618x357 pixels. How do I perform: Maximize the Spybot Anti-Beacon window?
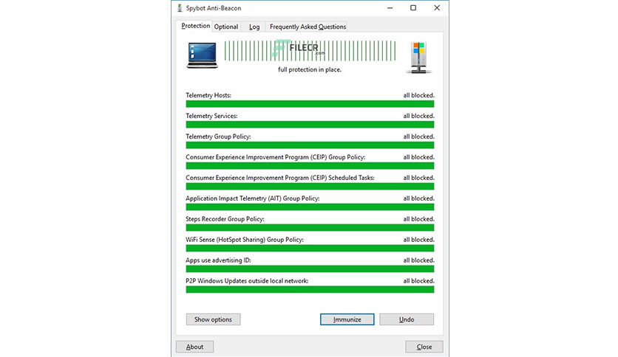(x=413, y=8)
